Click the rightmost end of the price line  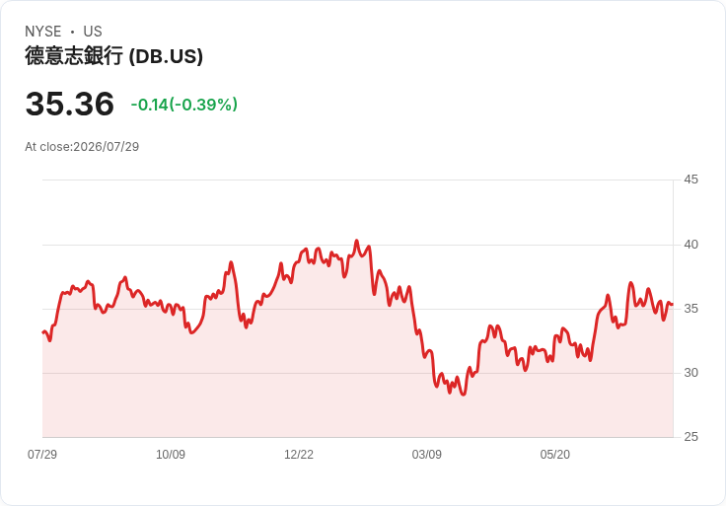pyautogui.click(x=673, y=304)
